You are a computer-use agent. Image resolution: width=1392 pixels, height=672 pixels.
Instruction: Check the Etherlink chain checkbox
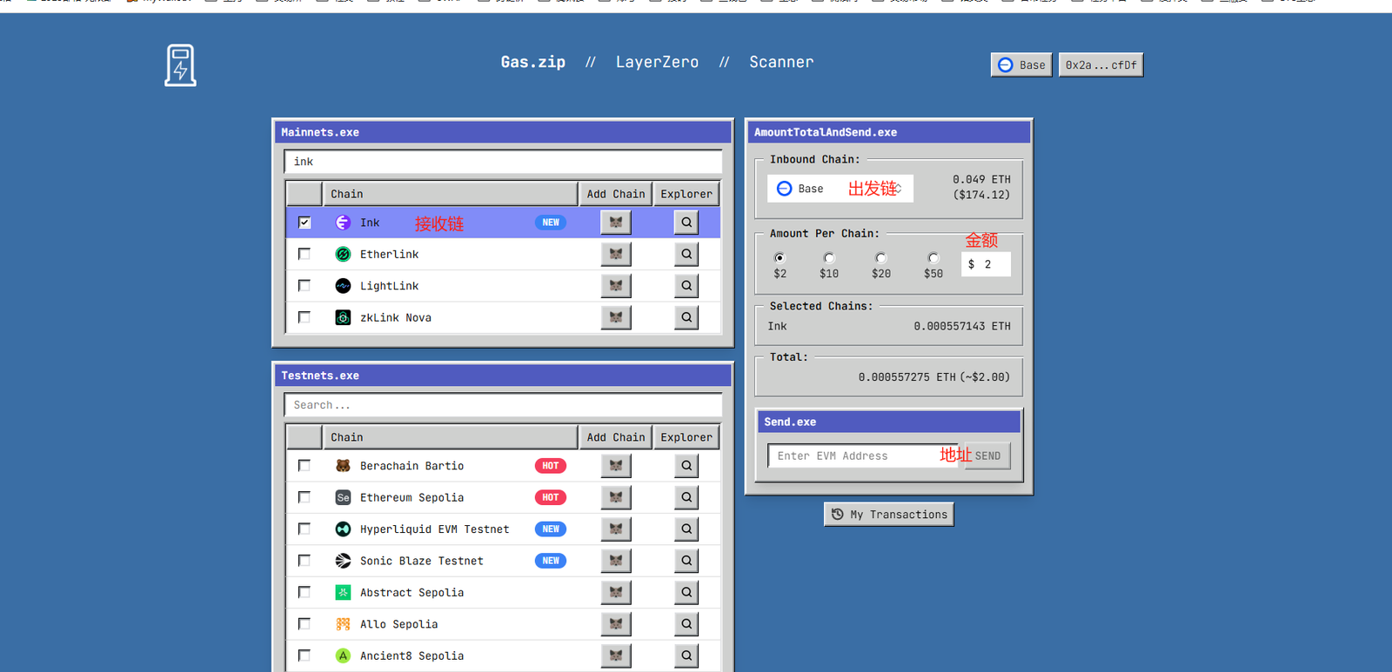(304, 254)
